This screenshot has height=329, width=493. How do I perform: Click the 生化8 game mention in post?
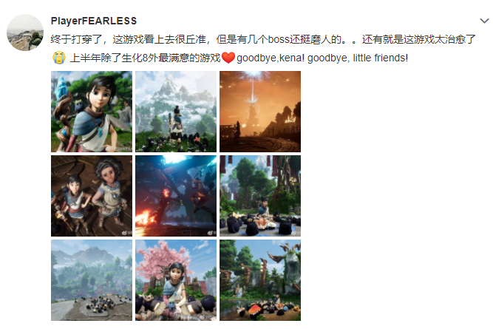[x=135, y=58]
